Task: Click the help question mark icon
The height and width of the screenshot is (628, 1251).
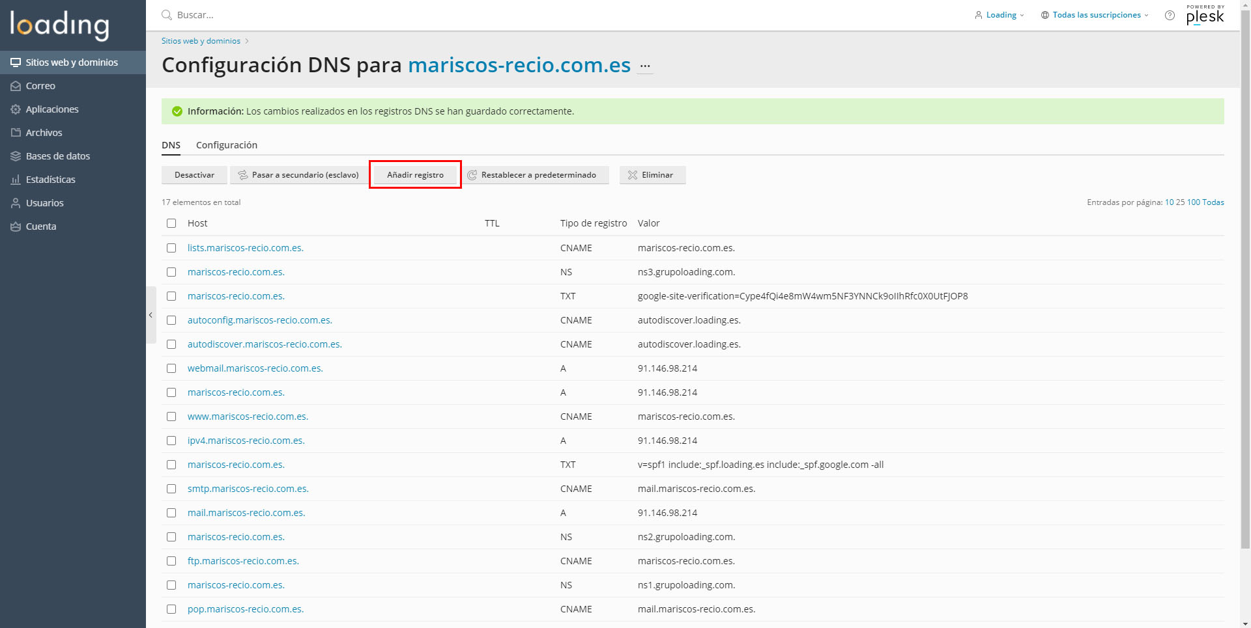Action: 1170,15
